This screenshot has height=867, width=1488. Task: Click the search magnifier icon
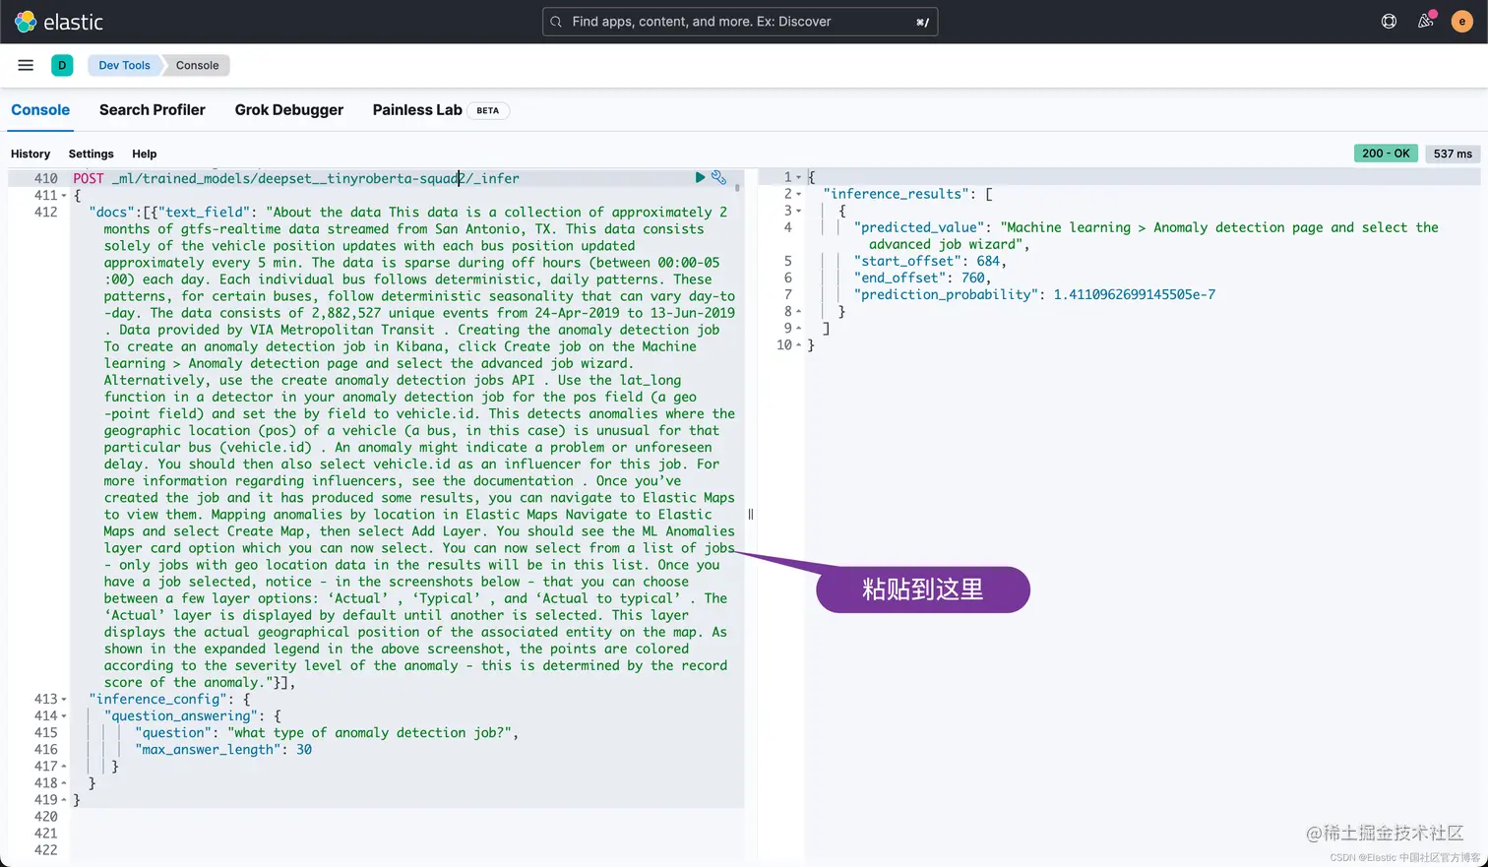(556, 22)
